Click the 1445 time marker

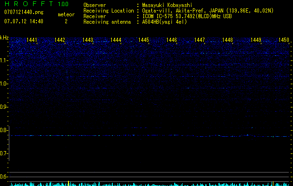(143, 40)
